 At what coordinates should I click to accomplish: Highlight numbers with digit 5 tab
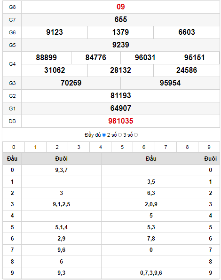pyautogui.click(x=122, y=147)
